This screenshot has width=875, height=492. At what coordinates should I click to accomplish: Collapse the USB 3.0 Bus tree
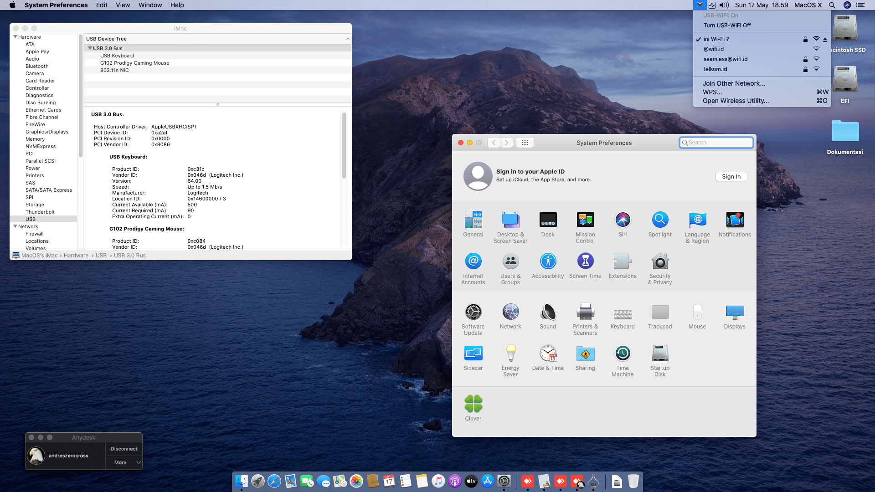pos(90,48)
